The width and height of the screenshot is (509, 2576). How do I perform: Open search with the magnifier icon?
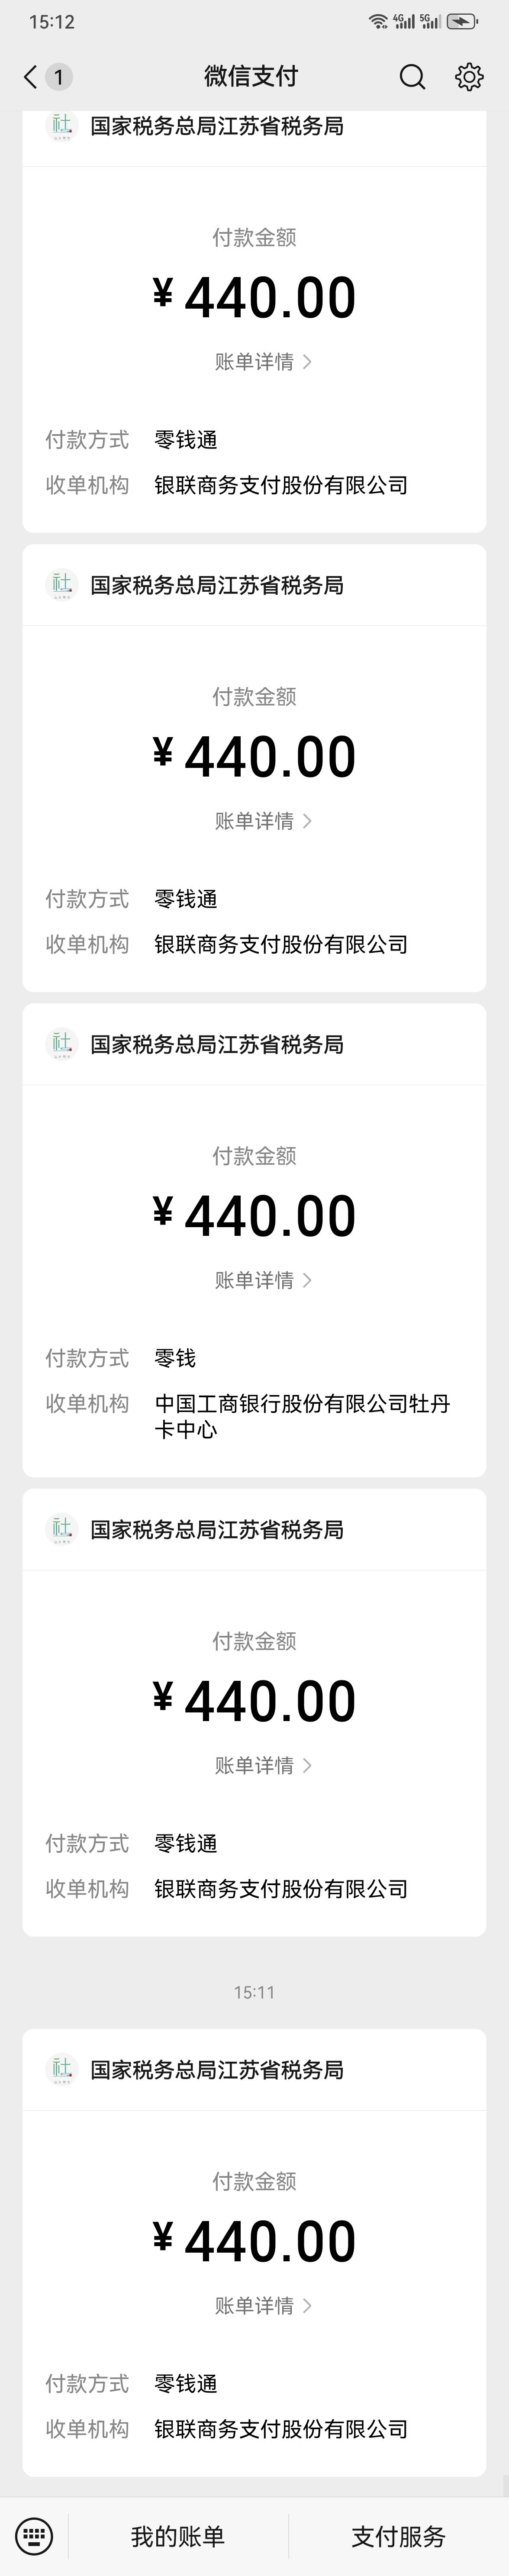(x=412, y=77)
